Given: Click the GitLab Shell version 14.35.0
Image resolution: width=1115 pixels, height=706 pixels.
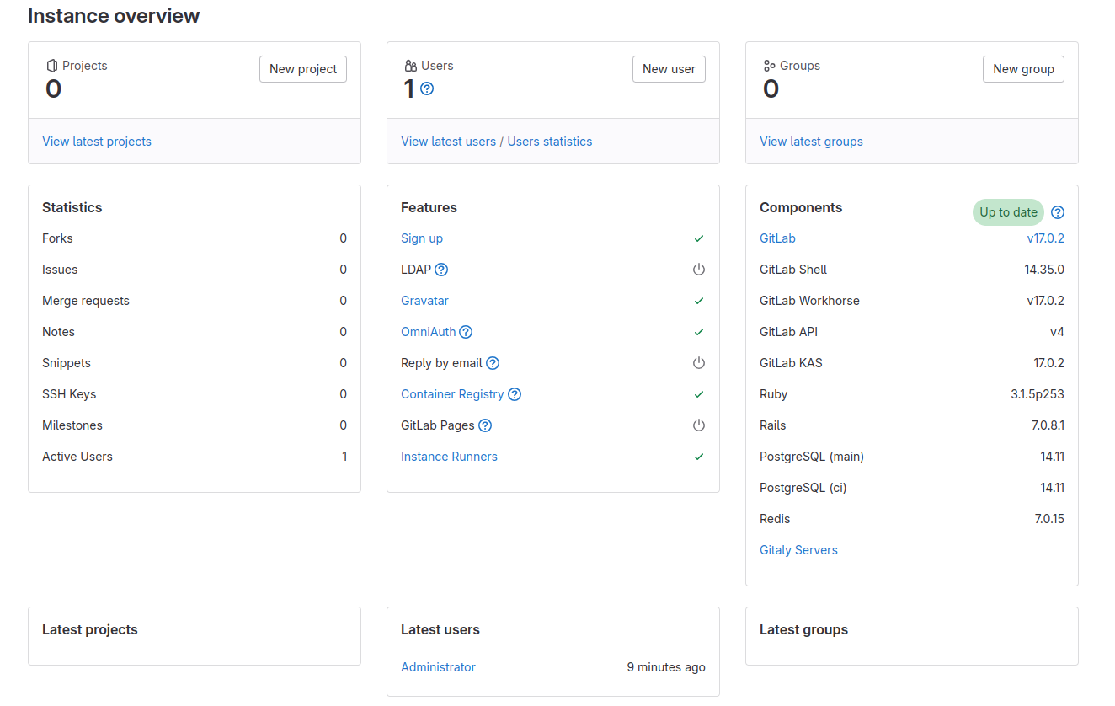Looking at the screenshot, I should [1044, 270].
